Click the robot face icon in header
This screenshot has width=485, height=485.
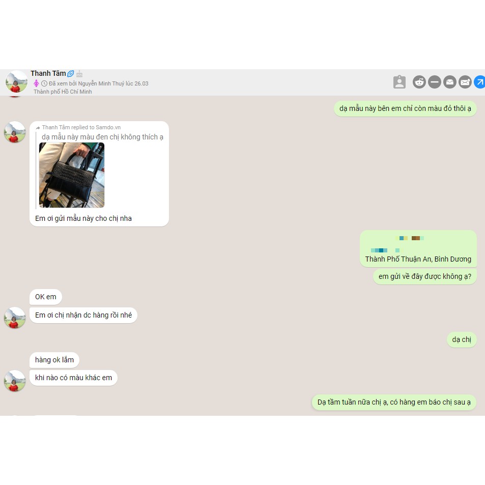click(419, 82)
